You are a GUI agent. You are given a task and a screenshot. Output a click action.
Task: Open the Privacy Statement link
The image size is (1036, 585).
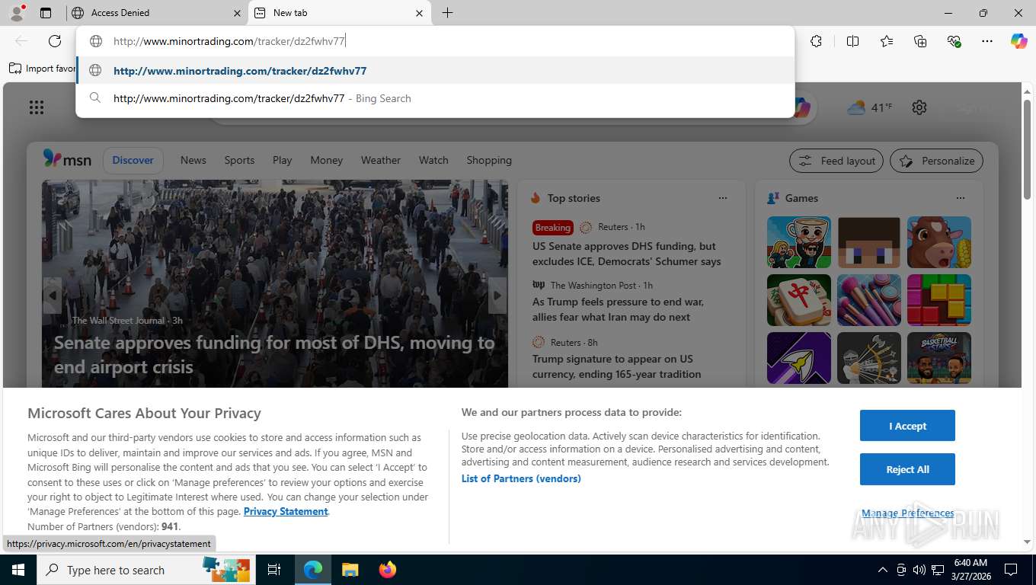coord(286,511)
